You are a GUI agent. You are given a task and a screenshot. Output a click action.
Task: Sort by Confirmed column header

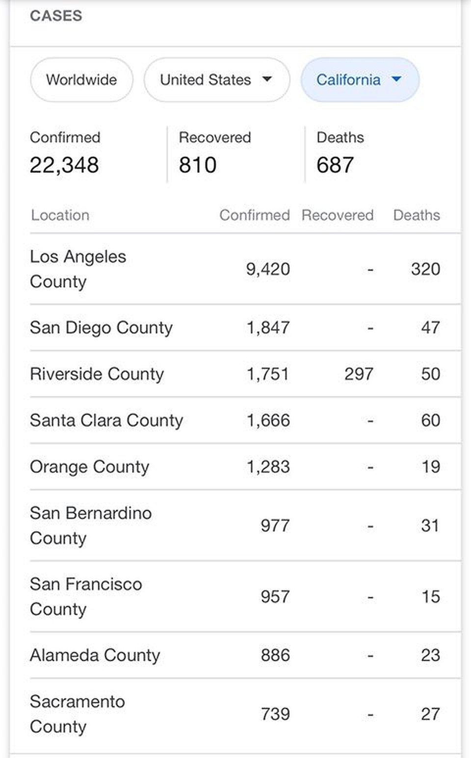[254, 215]
